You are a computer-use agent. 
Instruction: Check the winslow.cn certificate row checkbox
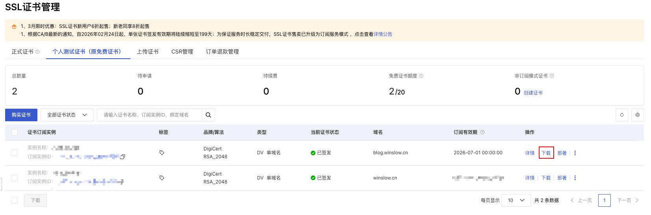15,178
